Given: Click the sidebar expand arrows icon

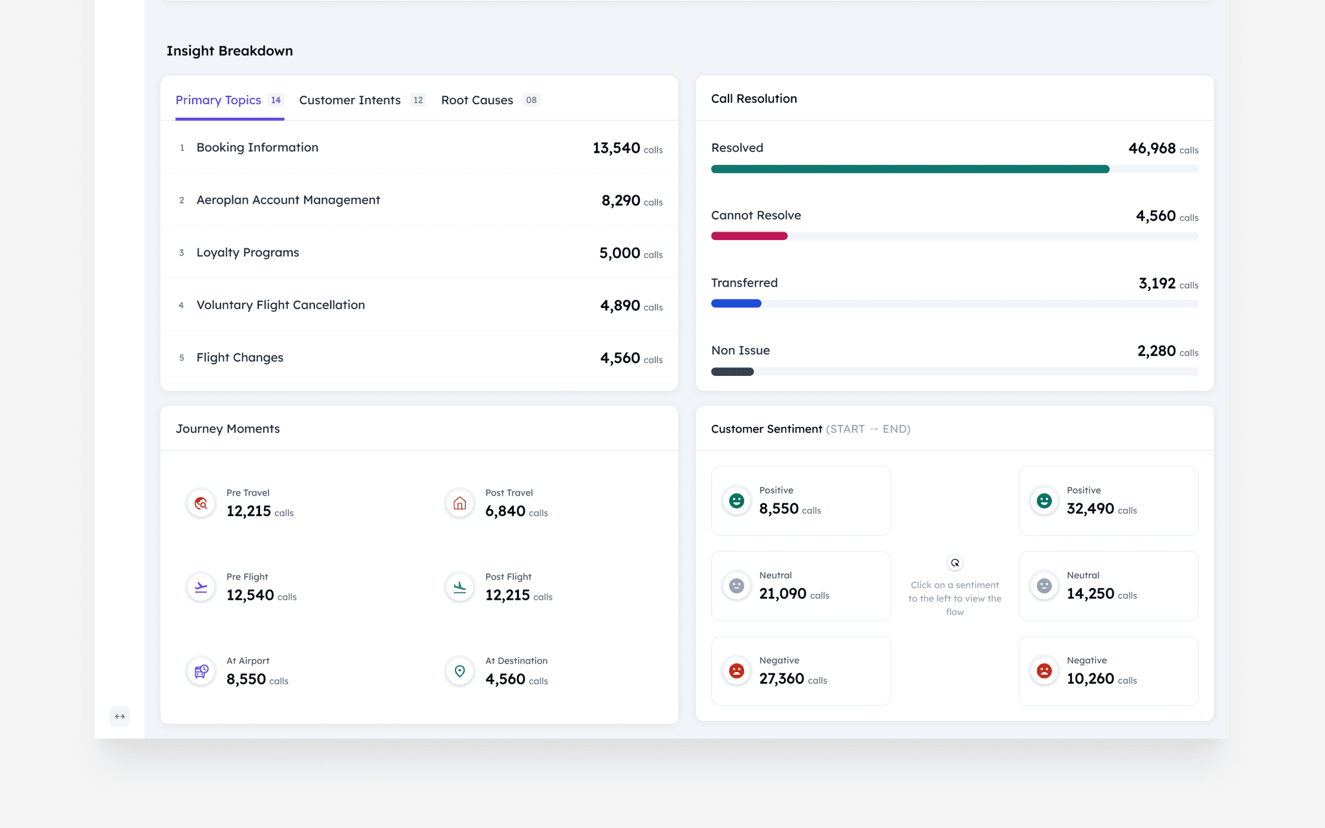Looking at the screenshot, I should 120,716.
